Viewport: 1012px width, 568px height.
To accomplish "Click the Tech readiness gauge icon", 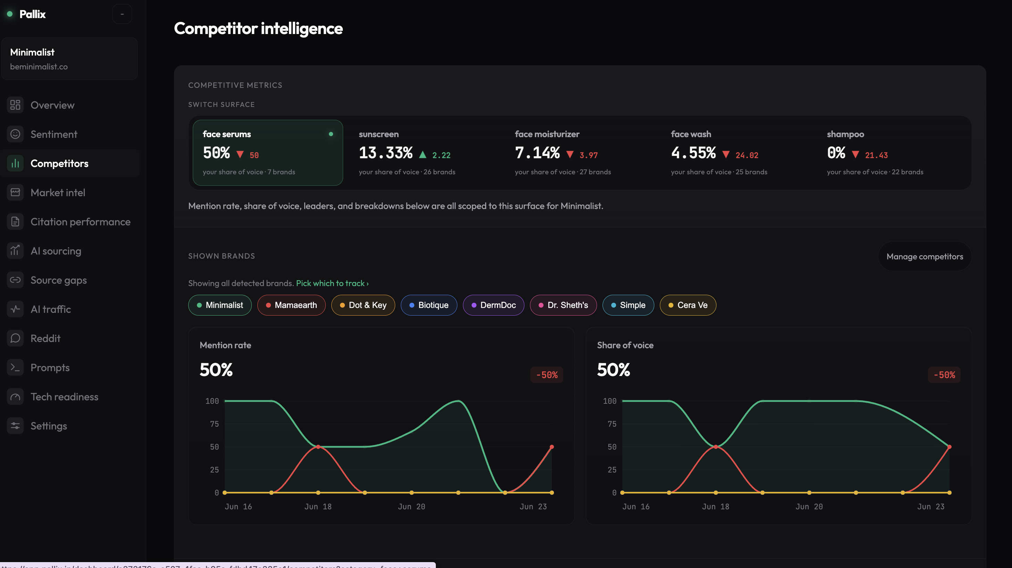I will (15, 397).
